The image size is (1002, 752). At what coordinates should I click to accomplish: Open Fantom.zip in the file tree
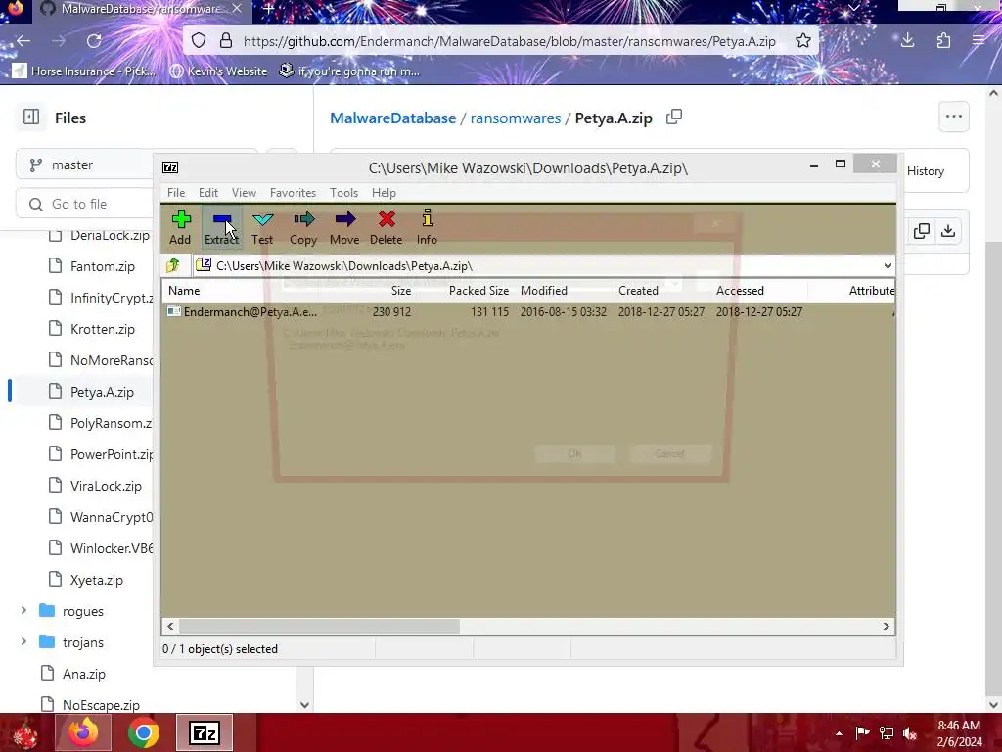[x=102, y=266]
